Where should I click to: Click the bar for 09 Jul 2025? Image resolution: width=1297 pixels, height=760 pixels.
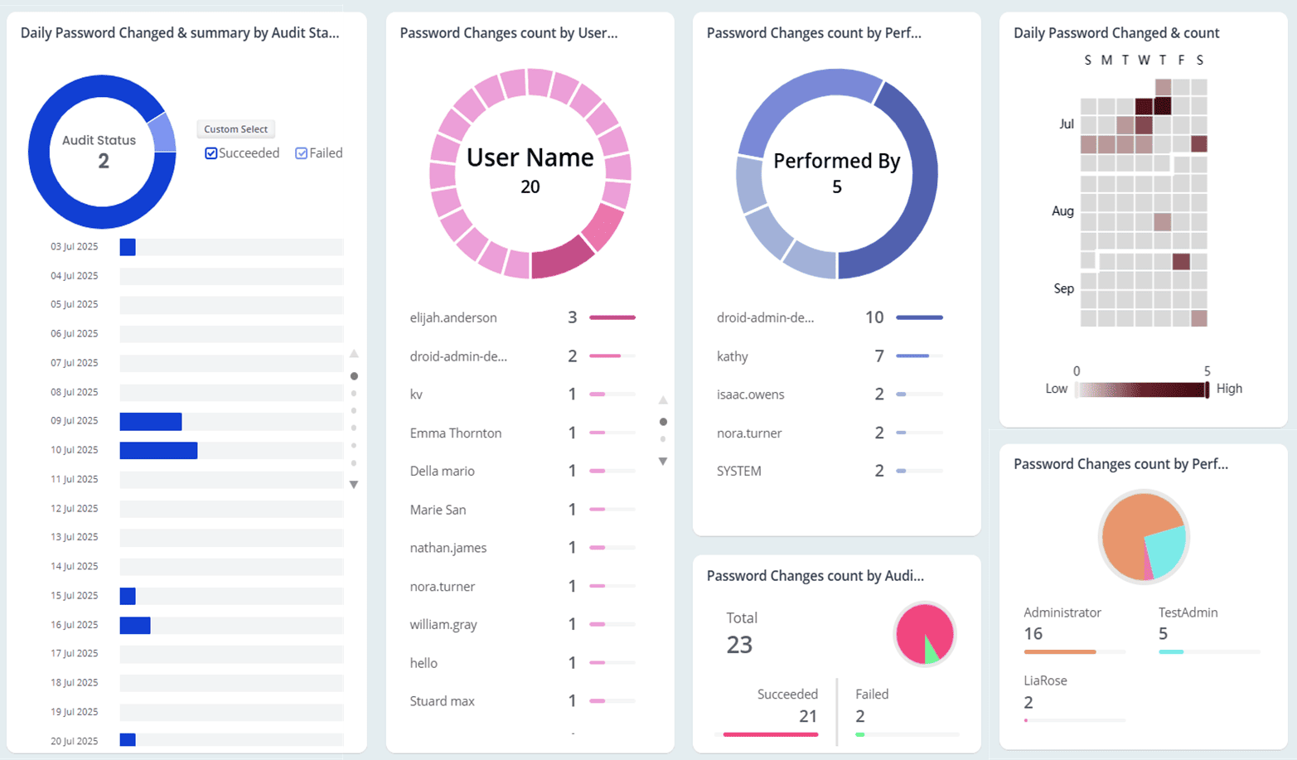click(149, 420)
